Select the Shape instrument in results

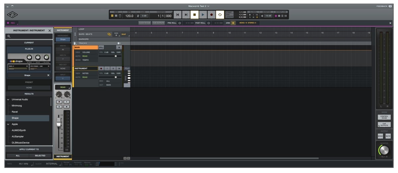click(28, 118)
